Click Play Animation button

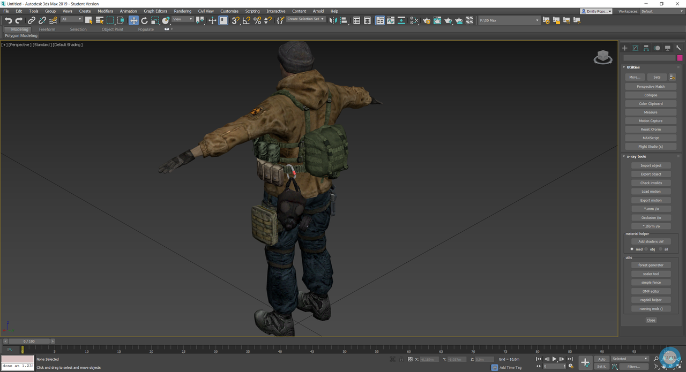555,359
